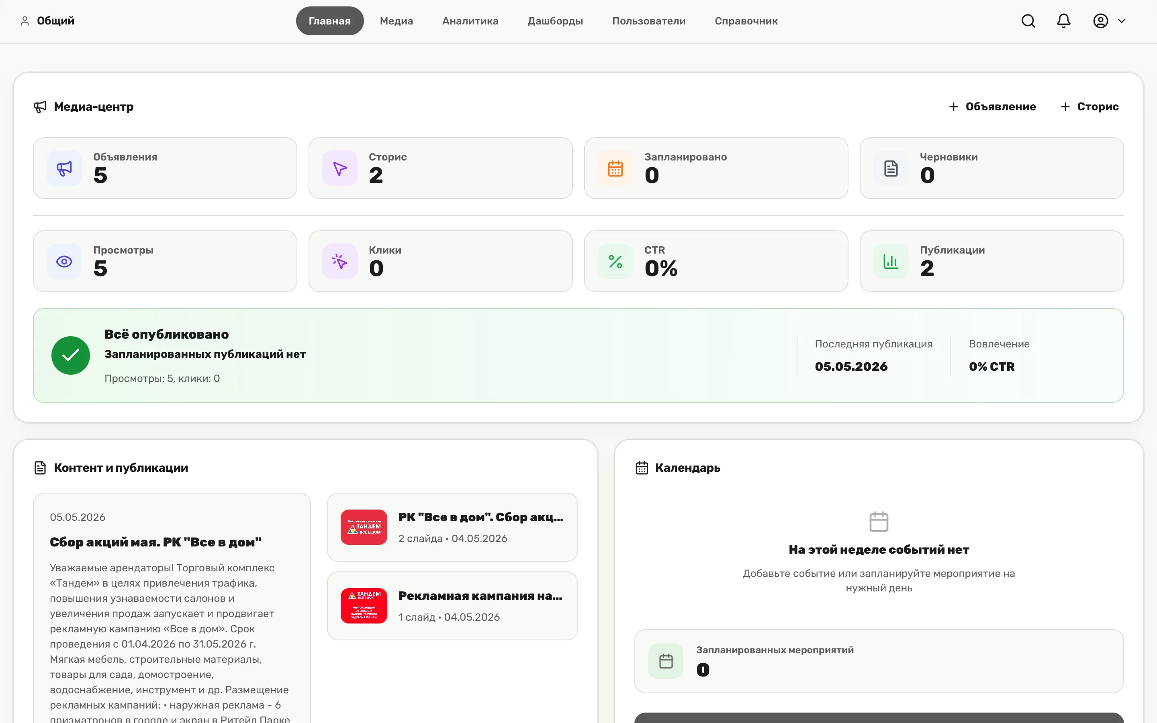Click the 0% CTR engagement value
This screenshot has height=723, width=1157.
[992, 367]
